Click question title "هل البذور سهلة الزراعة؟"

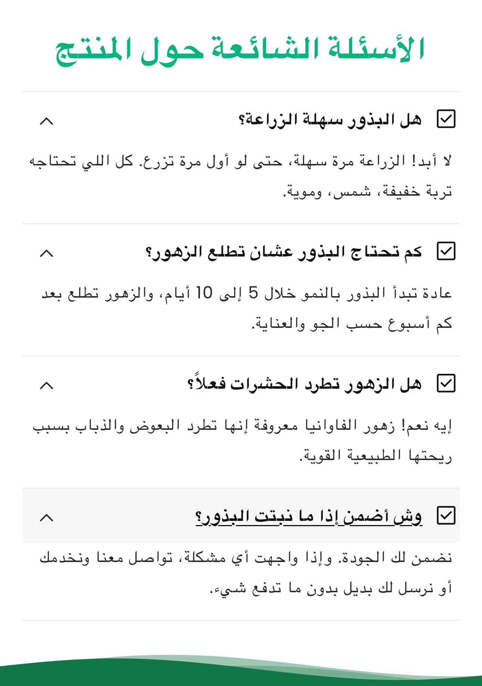click(330, 120)
